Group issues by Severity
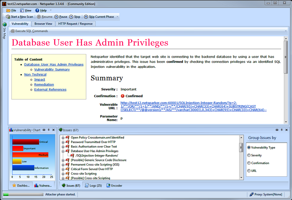292x200 pixels. (x=249, y=155)
